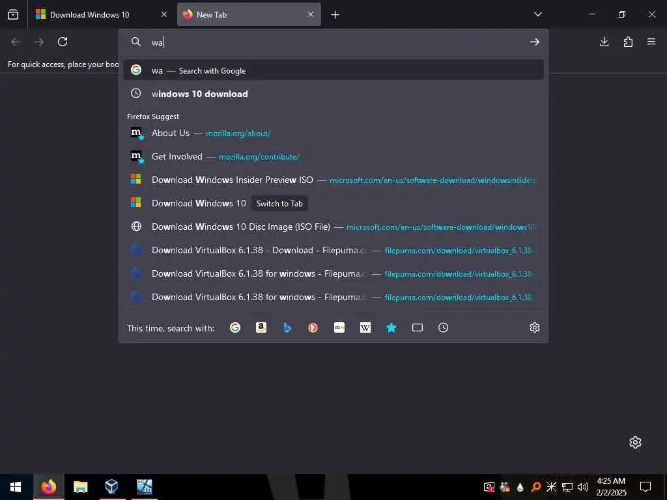Open the Firefox application menu

coord(651,42)
